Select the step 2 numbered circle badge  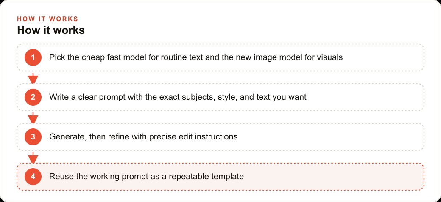click(33, 97)
